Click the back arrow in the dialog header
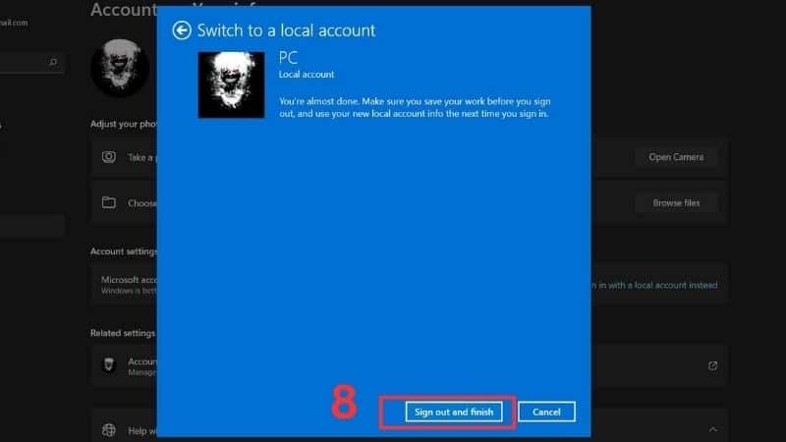The width and height of the screenshot is (786, 442). [x=181, y=30]
